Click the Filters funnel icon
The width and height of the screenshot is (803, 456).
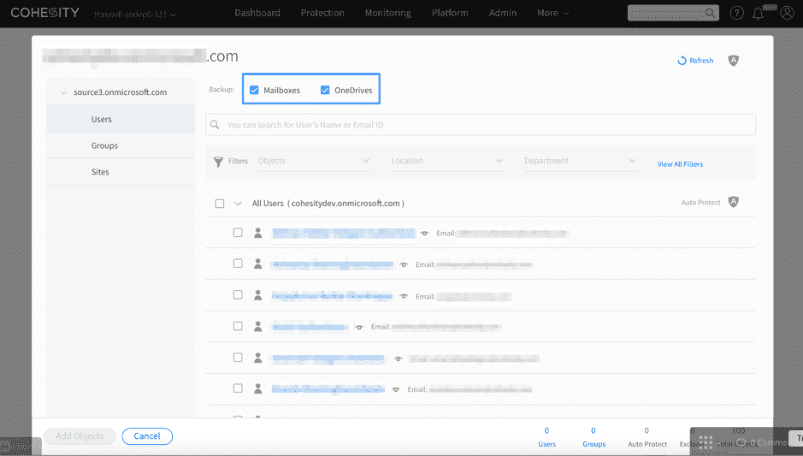219,161
